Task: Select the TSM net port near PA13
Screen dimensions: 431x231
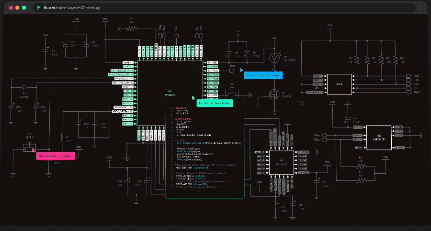Action: click(231, 71)
